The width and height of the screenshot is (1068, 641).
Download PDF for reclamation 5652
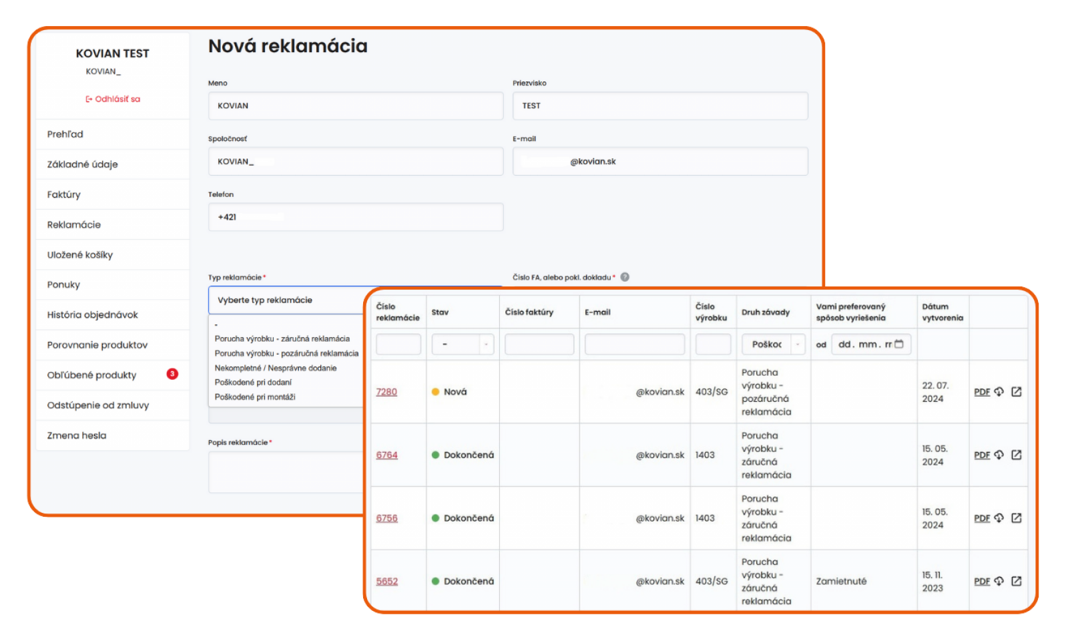pos(982,582)
